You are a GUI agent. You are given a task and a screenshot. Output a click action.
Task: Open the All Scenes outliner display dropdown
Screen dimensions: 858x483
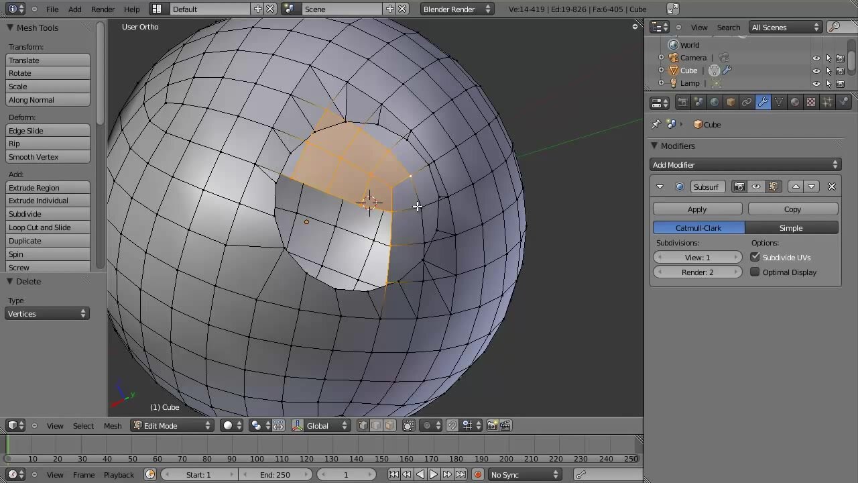786,27
